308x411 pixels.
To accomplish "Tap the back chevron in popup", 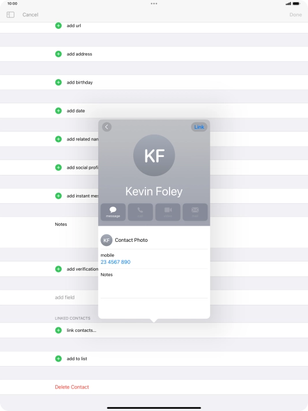I will tap(107, 127).
